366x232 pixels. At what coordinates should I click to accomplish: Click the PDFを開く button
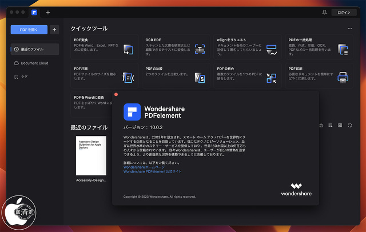pyautogui.click(x=29, y=30)
